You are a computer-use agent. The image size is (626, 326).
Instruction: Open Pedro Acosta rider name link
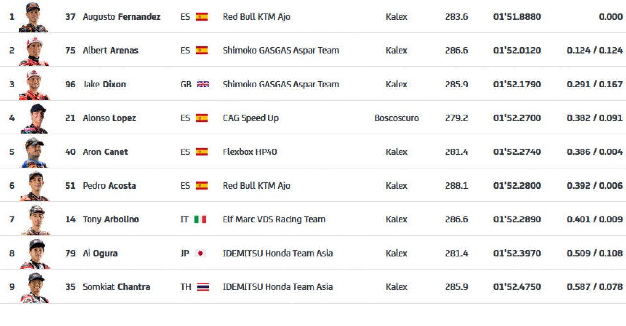click(109, 186)
